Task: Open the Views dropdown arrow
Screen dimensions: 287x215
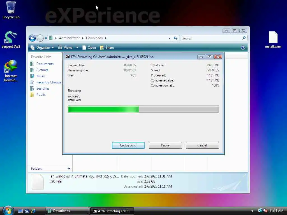Action: [x=77, y=48]
